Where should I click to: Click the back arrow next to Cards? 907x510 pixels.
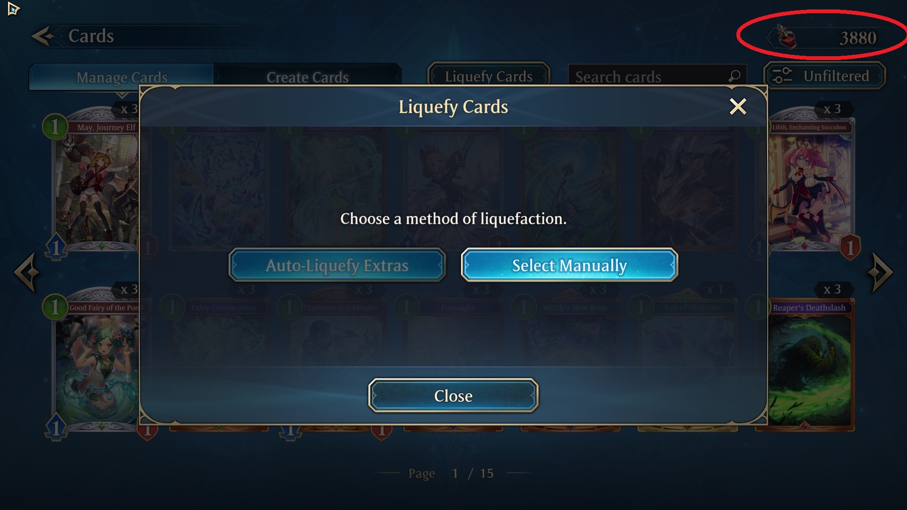pyautogui.click(x=43, y=36)
